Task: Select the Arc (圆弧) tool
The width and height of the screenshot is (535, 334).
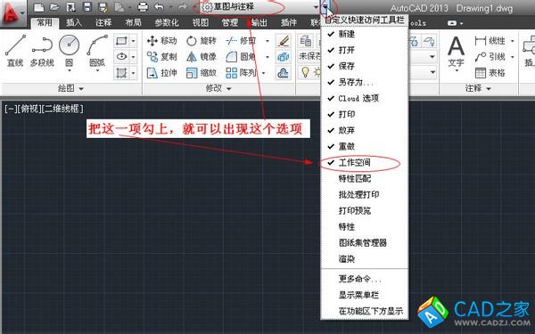Action: [97, 52]
